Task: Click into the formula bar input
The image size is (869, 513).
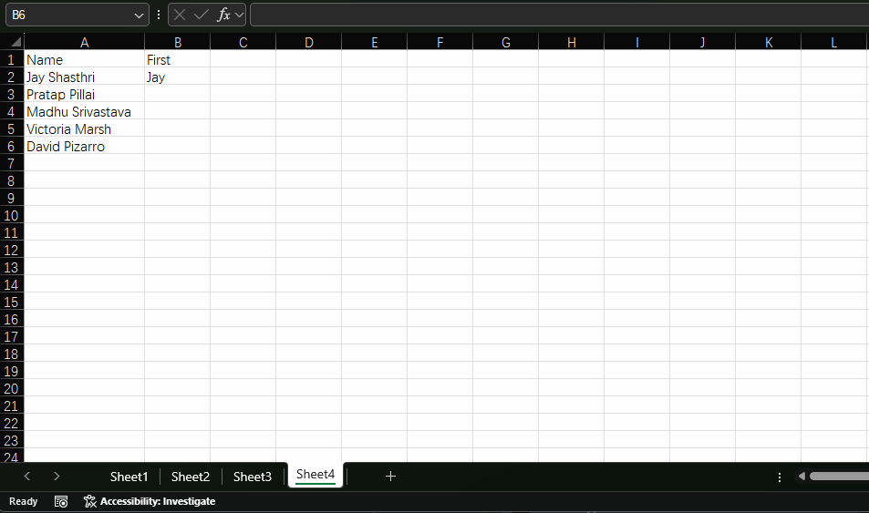Action: 559,15
